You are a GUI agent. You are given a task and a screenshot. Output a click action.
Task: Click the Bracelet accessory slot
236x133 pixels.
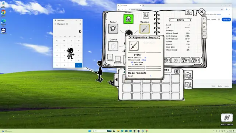coord(118,59)
